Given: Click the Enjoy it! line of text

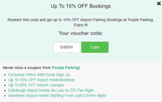Looking at the screenshot, I should pos(81,25).
